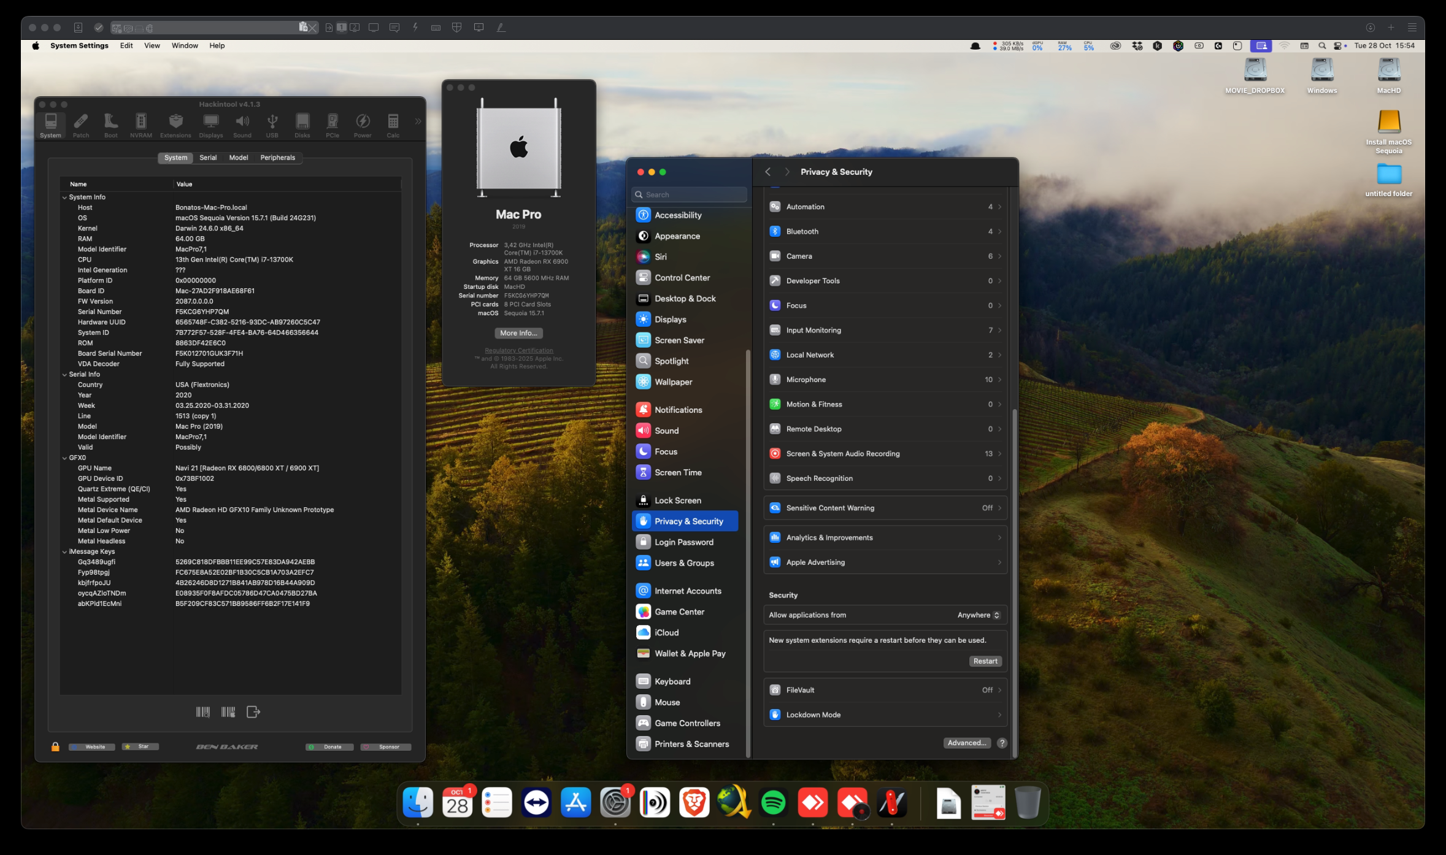Expand the Hackintool toolbar overflow chevron
Image resolution: width=1446 pixels, height=855 pixels.
click(x=418, y=121)
